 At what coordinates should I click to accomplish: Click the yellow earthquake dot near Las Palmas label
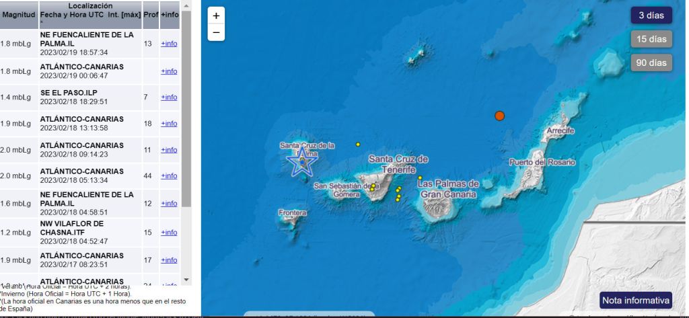pos(420,178)
